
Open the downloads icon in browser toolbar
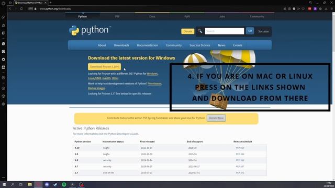(x=326, y=9)
